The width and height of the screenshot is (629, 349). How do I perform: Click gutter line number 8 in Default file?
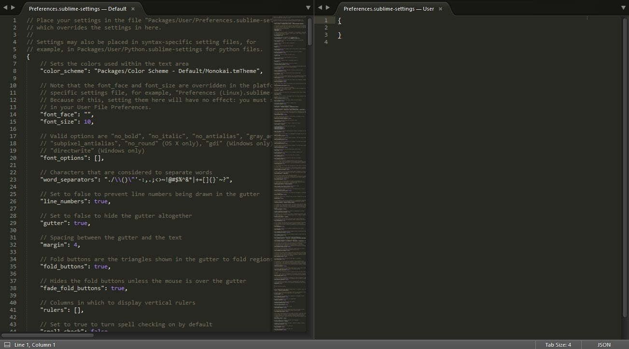tap(14, 71)
